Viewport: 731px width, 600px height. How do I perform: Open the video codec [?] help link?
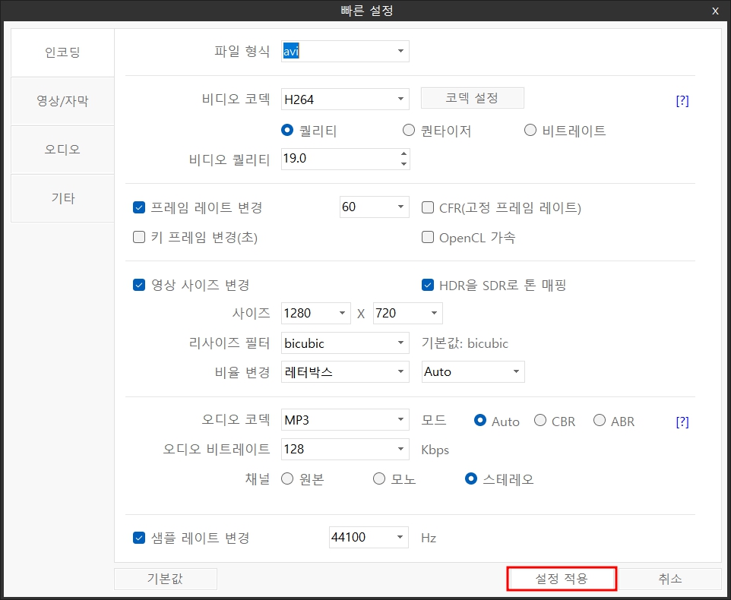682,99
